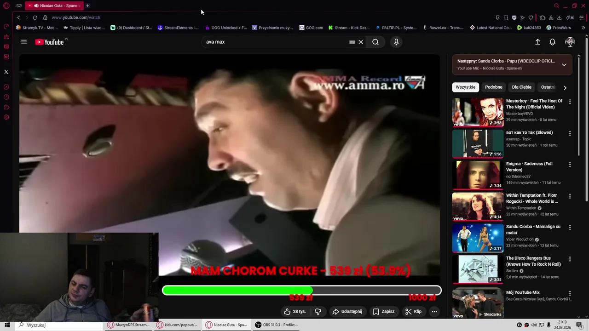Open the Tipply bookmark
Image resolution: width=589 pixels, height=331 pixels.
tap(84, 28)
